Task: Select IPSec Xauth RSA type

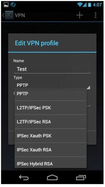Action: pyautogui.click(x=51, y=150)
